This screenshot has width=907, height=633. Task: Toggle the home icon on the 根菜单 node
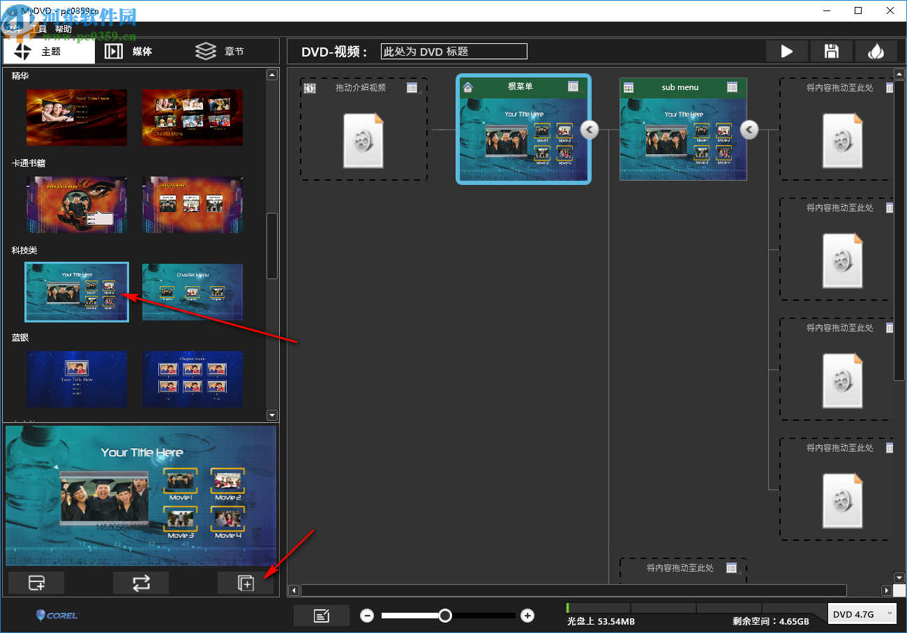tap(468, 87)
